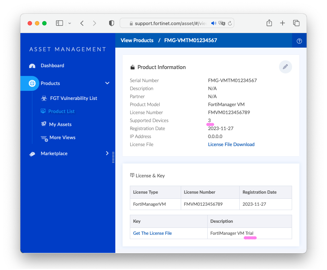Click the Product List monitor icon

pyautogui.click(x=43, y=111)
